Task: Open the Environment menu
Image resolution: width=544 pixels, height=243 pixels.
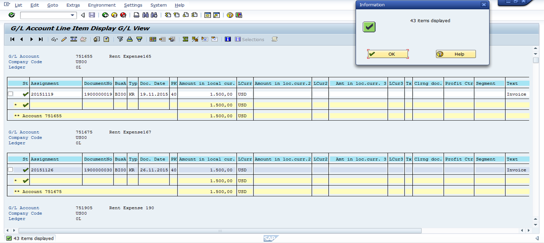Action: click(x=102, y=5)
